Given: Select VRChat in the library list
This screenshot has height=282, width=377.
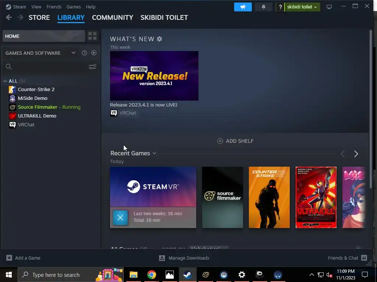Looking at the screenshot, I should coord(26,125).
